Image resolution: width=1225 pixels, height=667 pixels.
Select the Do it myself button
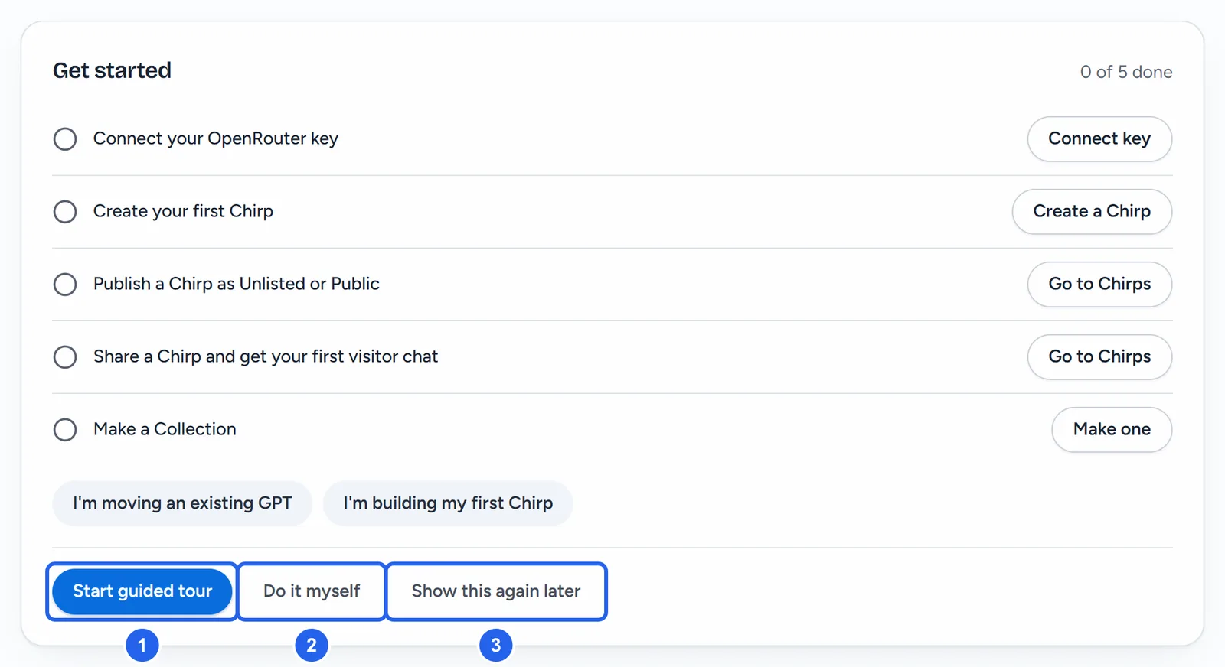[312, 591]
